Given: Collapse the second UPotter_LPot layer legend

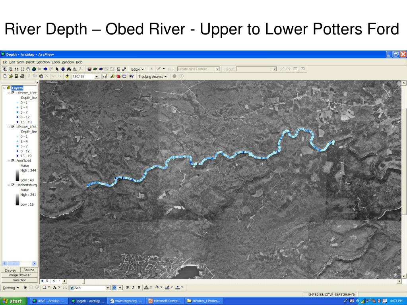Looking at the screenshot, I should click(x=9, y=127).
